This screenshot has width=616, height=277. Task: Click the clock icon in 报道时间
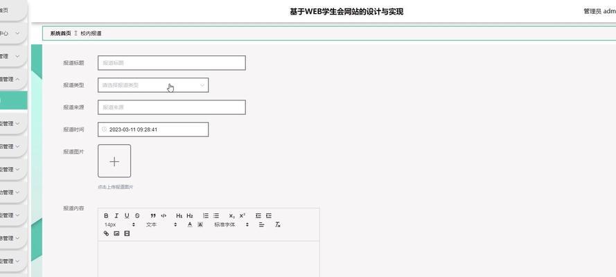click(x=104, y=129)
